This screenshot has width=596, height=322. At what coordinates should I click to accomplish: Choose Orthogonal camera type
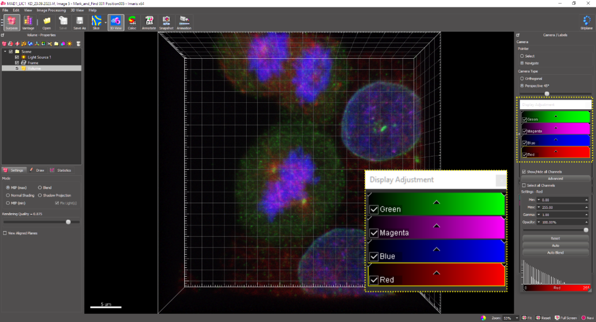click(x=522, y=79)
